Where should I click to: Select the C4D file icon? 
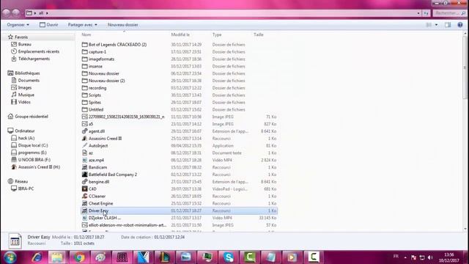85,189
